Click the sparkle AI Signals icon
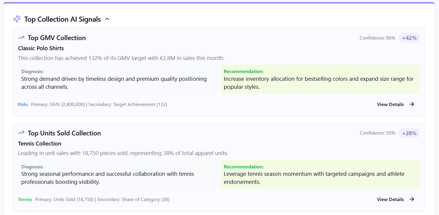 tap(17, 19)
